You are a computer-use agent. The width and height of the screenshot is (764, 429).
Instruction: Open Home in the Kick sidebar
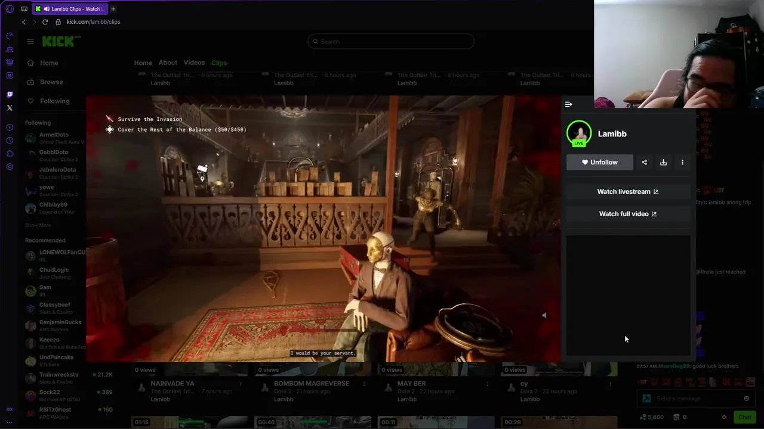[49, 63]
